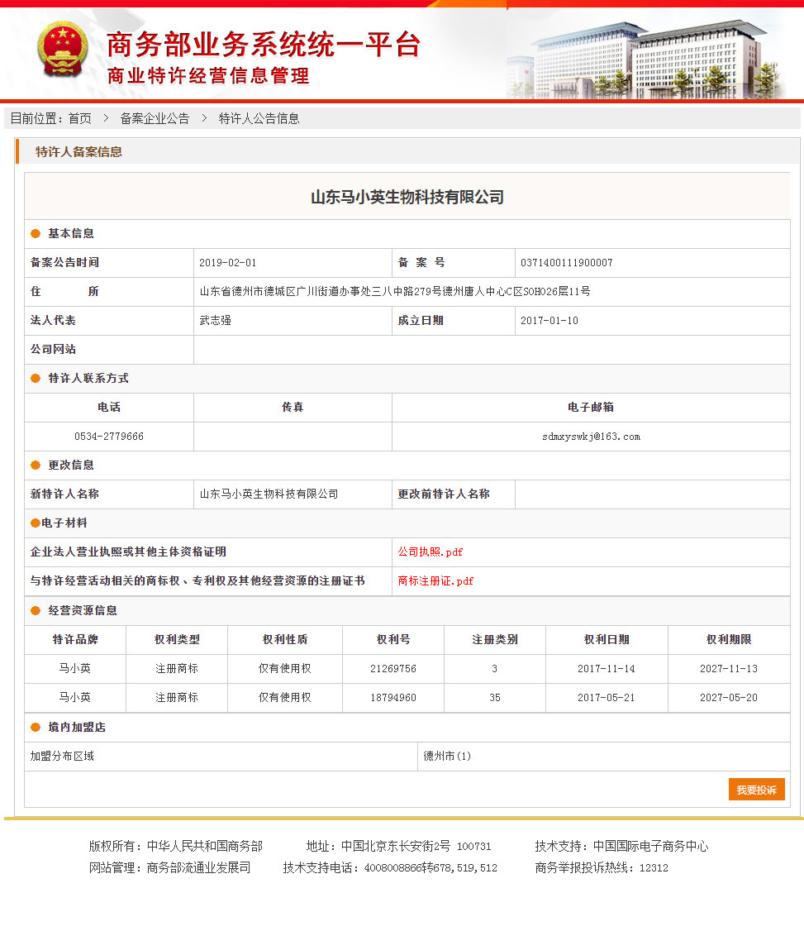
Task: Open the 商标注册证.pdf attachment
Action: point(435,580)
